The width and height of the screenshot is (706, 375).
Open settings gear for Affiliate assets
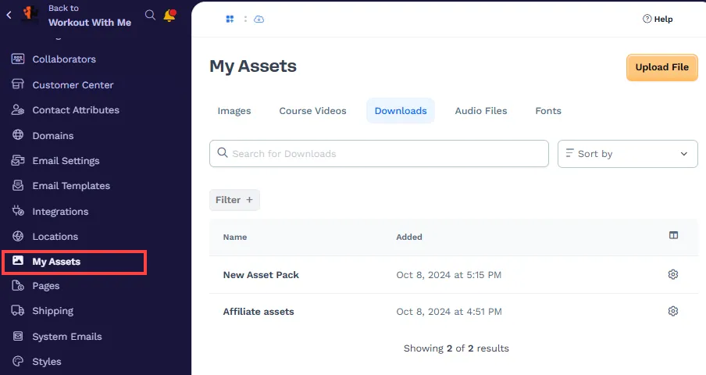point(673,311)
